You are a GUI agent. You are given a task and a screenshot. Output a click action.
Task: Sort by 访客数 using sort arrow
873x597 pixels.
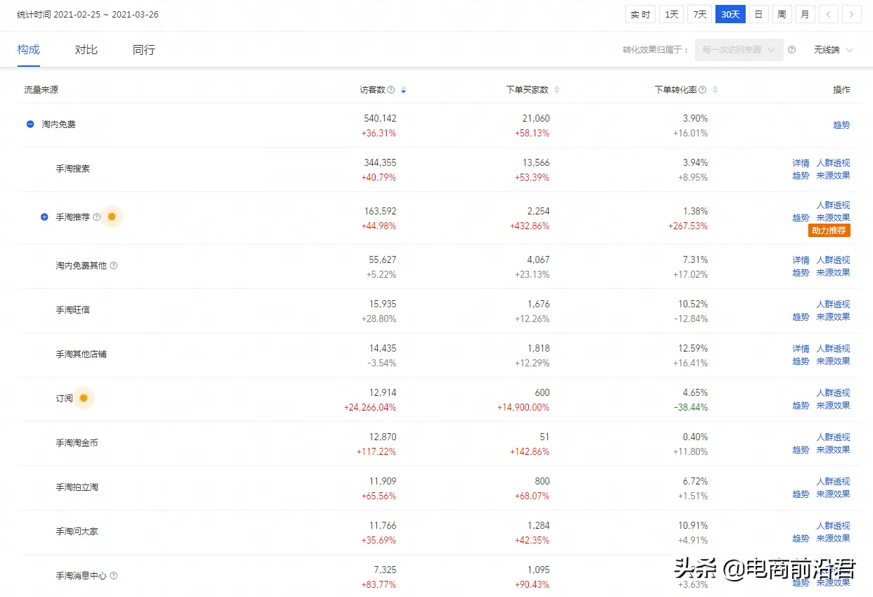click(x=403, y=90)
